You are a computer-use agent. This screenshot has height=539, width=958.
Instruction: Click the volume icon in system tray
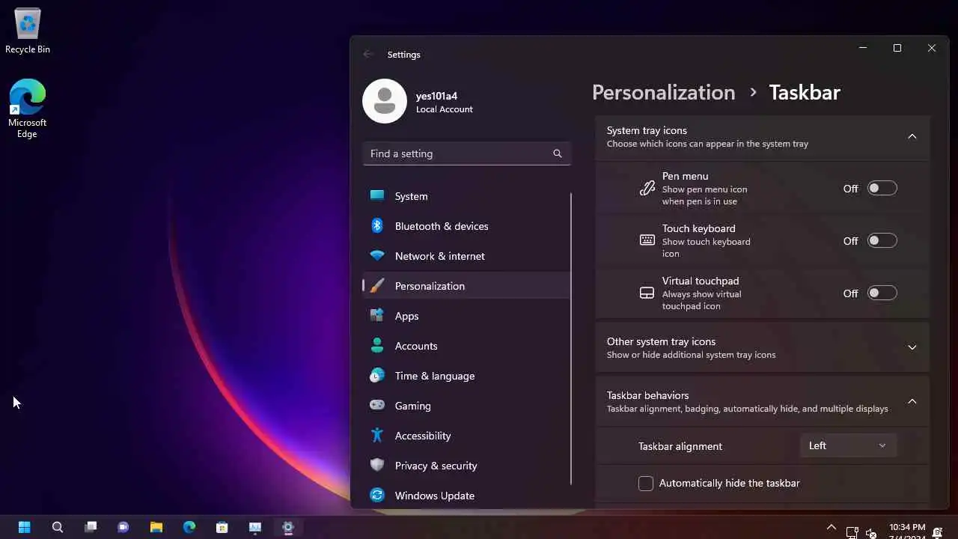[x=871, y=533]
